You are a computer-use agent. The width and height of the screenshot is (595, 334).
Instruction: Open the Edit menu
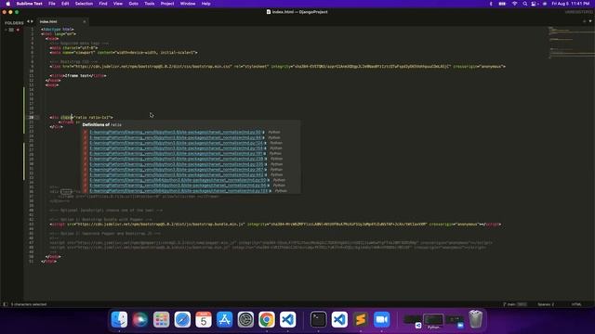click(65, 4)
